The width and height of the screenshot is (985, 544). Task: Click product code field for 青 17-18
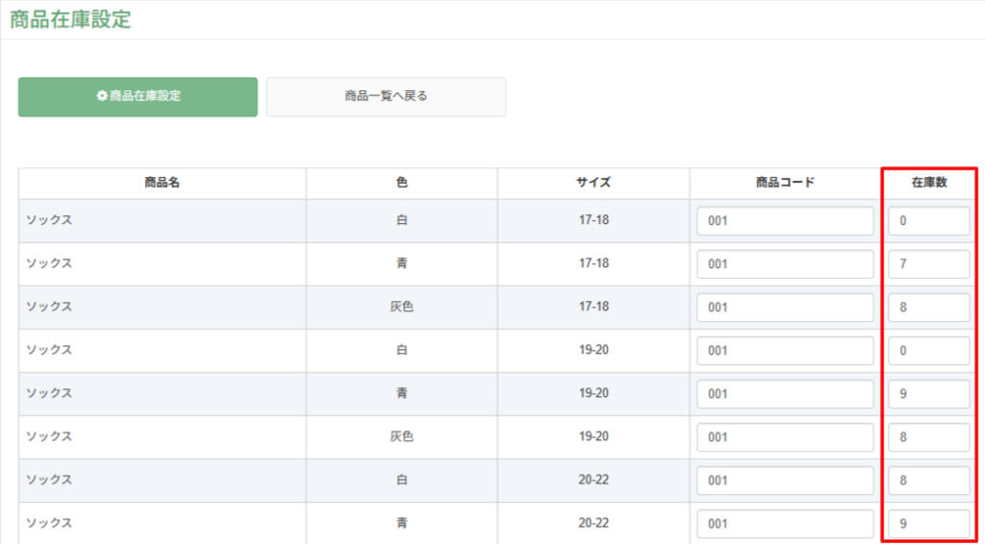point(785,264)
